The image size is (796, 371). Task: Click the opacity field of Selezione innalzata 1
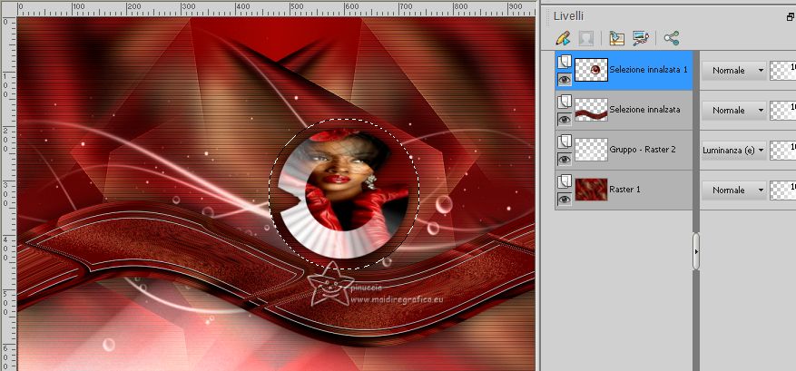(x=782, y=71)
